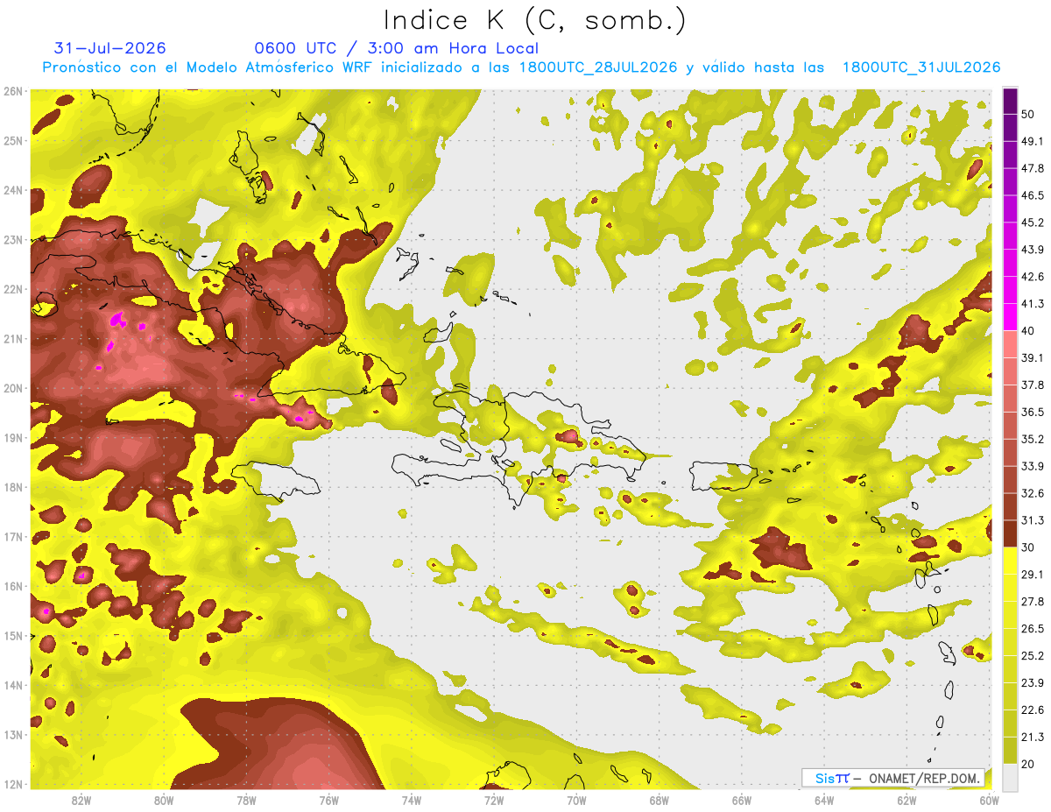
Task: Click the longitude label '62W'
Action: coord(906,801)
